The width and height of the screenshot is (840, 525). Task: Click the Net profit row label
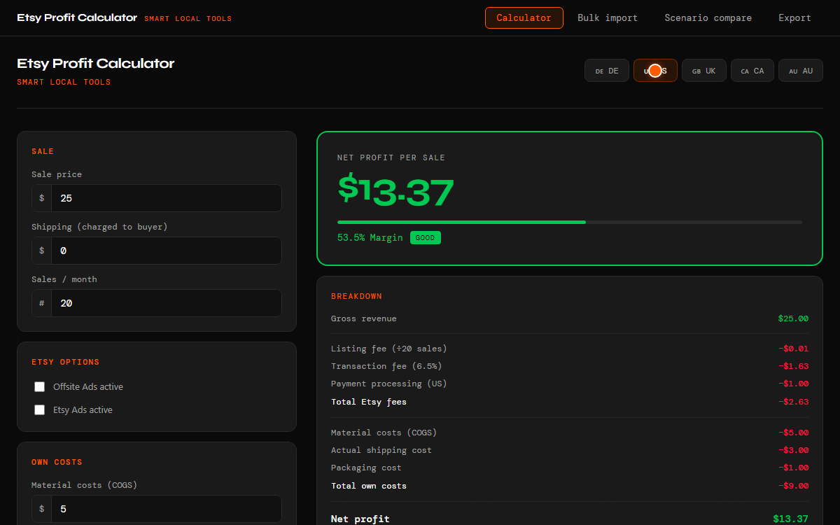[x=360, y=519]
